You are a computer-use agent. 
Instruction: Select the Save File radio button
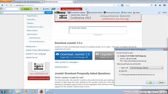click(120, 71)
